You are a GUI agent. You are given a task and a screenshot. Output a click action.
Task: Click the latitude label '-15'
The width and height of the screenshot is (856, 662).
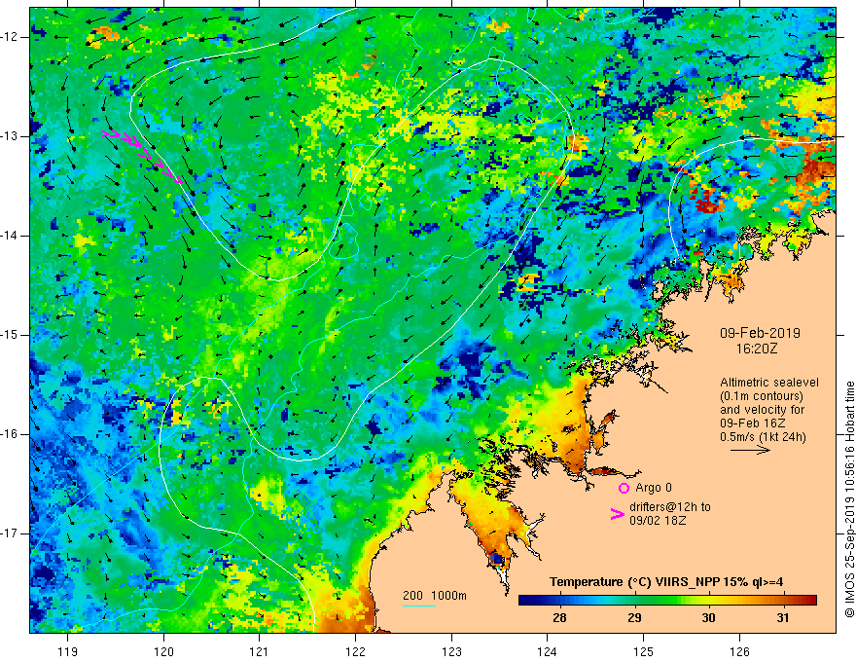coord(11,335)
